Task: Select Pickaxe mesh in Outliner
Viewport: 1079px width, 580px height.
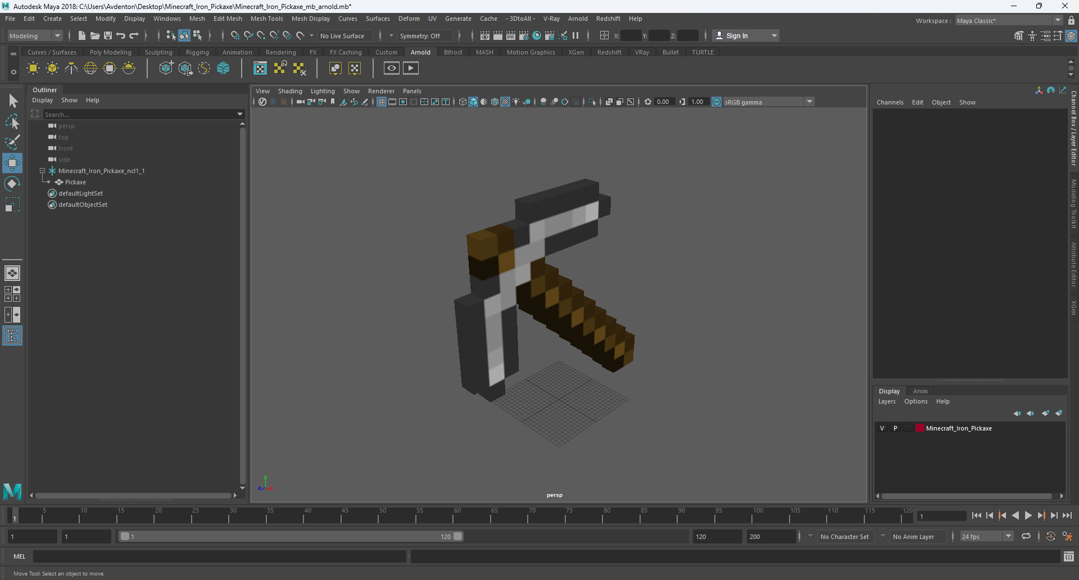Action: point(75,182)
